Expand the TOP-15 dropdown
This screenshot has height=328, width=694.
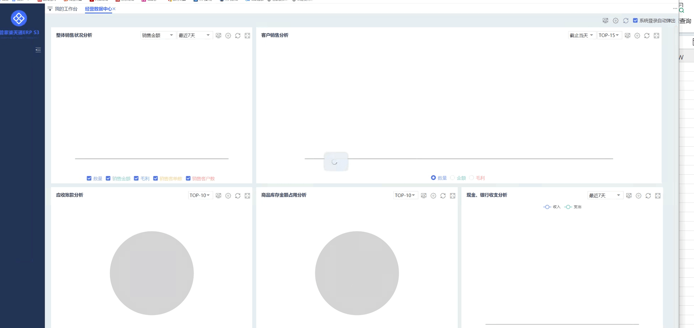[x=609, y=35]
